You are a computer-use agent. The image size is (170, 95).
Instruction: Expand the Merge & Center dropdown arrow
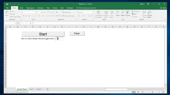pyautogui.click(x=76, y=16)
